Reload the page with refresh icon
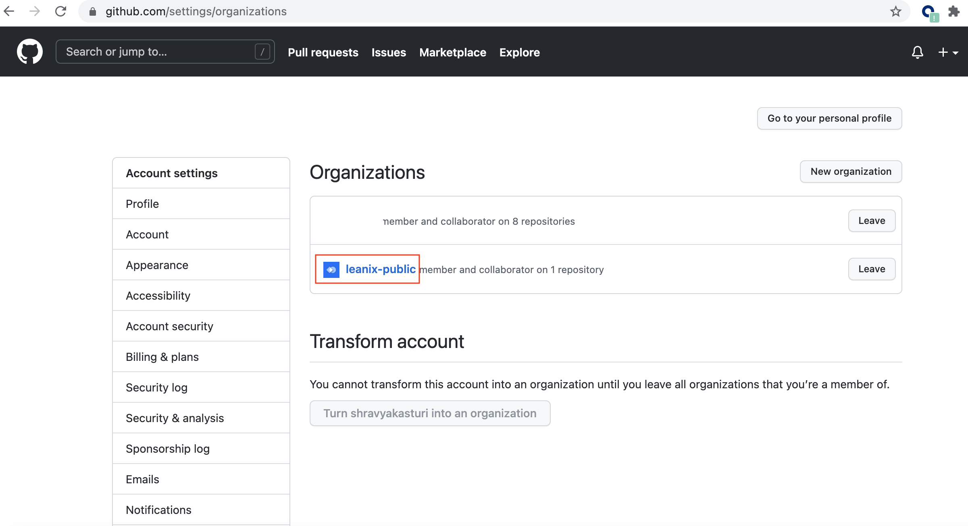The height and width of the screenshot is (526, 968). (x=60, y=11)
